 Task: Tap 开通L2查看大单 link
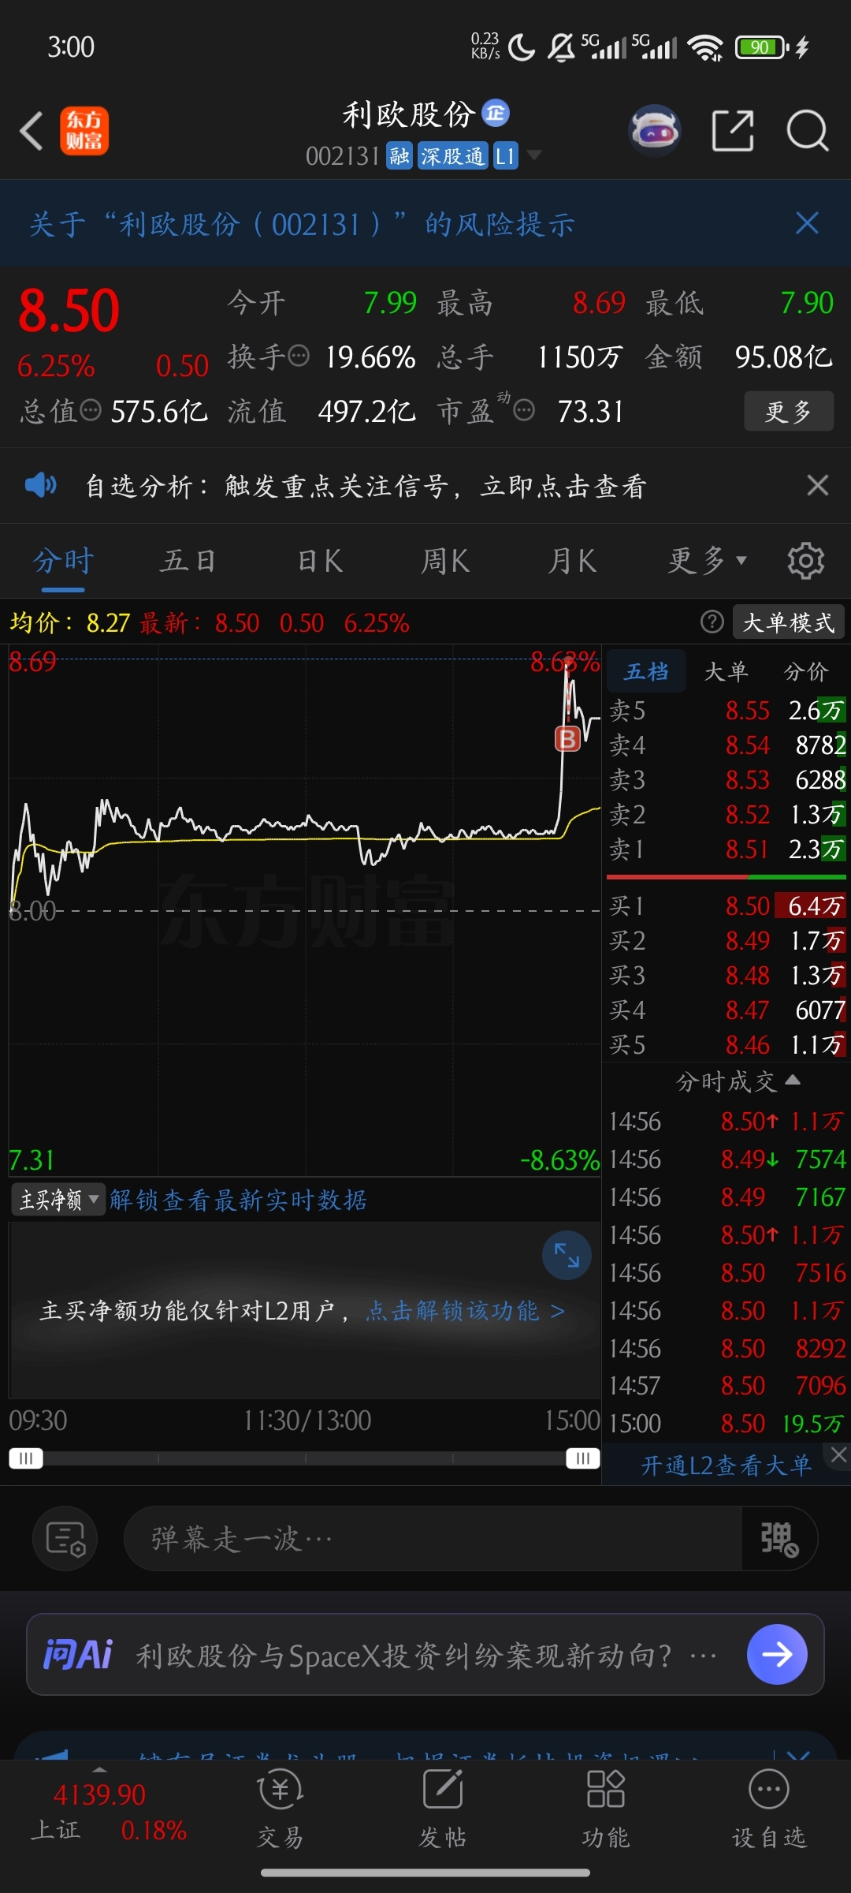point(727,1465)
